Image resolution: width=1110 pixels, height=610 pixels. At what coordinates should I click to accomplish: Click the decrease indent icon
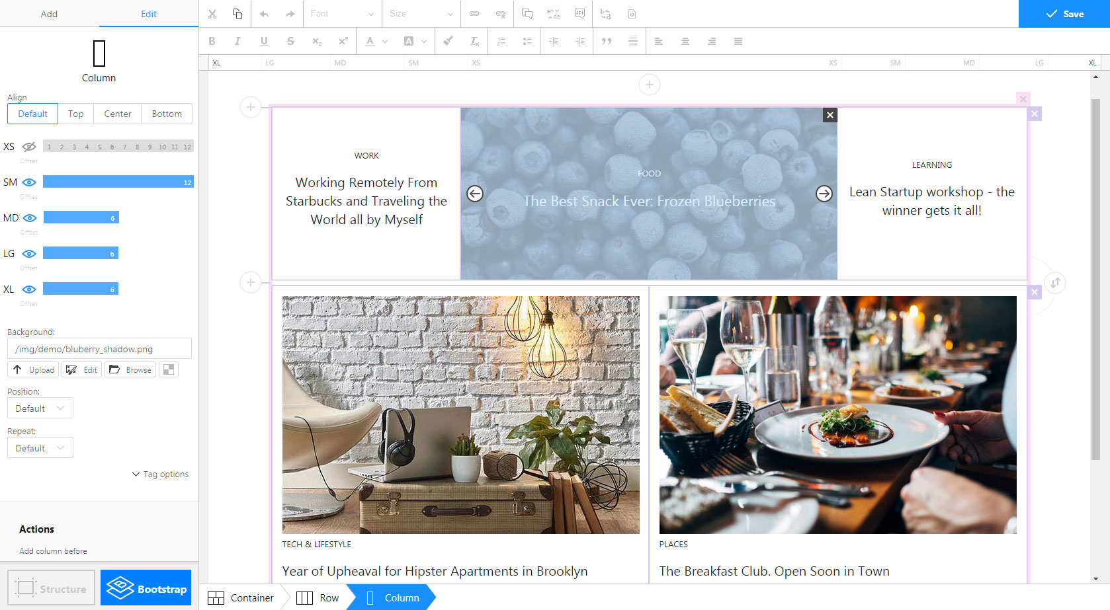pyautogui.click(x=554, y=41)
